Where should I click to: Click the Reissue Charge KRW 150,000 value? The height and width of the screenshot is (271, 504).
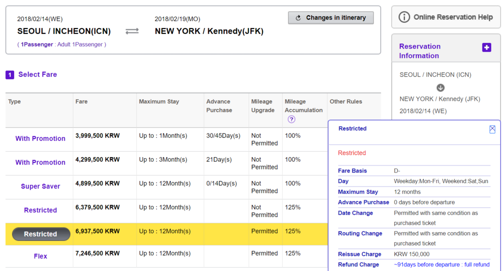coord(411,254)
